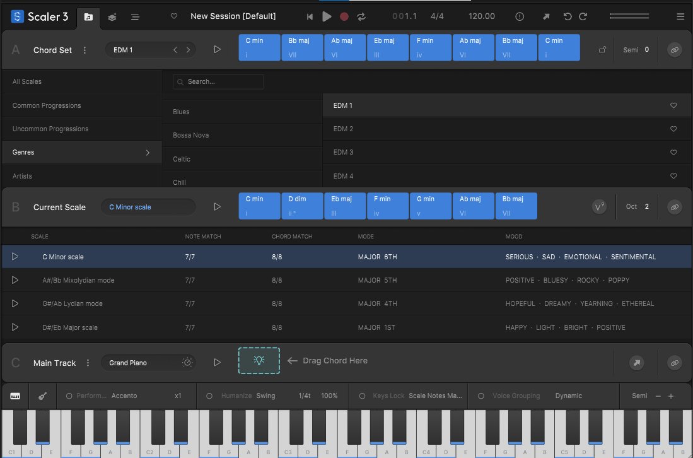Enable the Humanize radio toggle
This screenshot has height=458, width=693.
(x=209, y=396)
